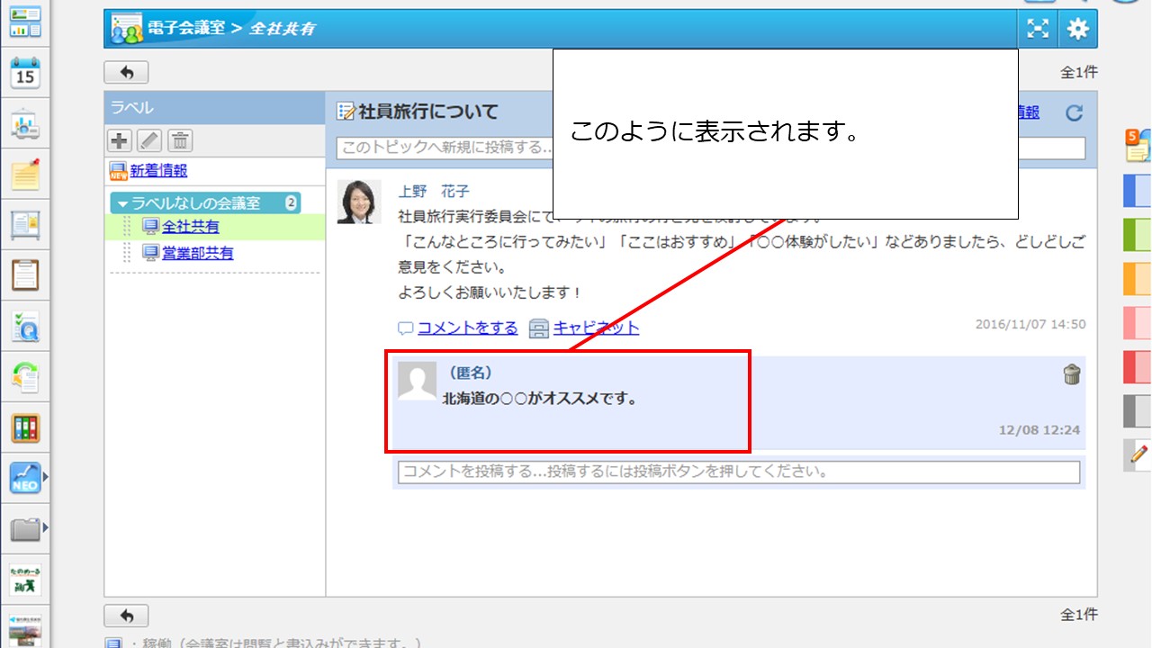
Task: Pick the red color tab on right edge
Action: tap(1138, 367)
